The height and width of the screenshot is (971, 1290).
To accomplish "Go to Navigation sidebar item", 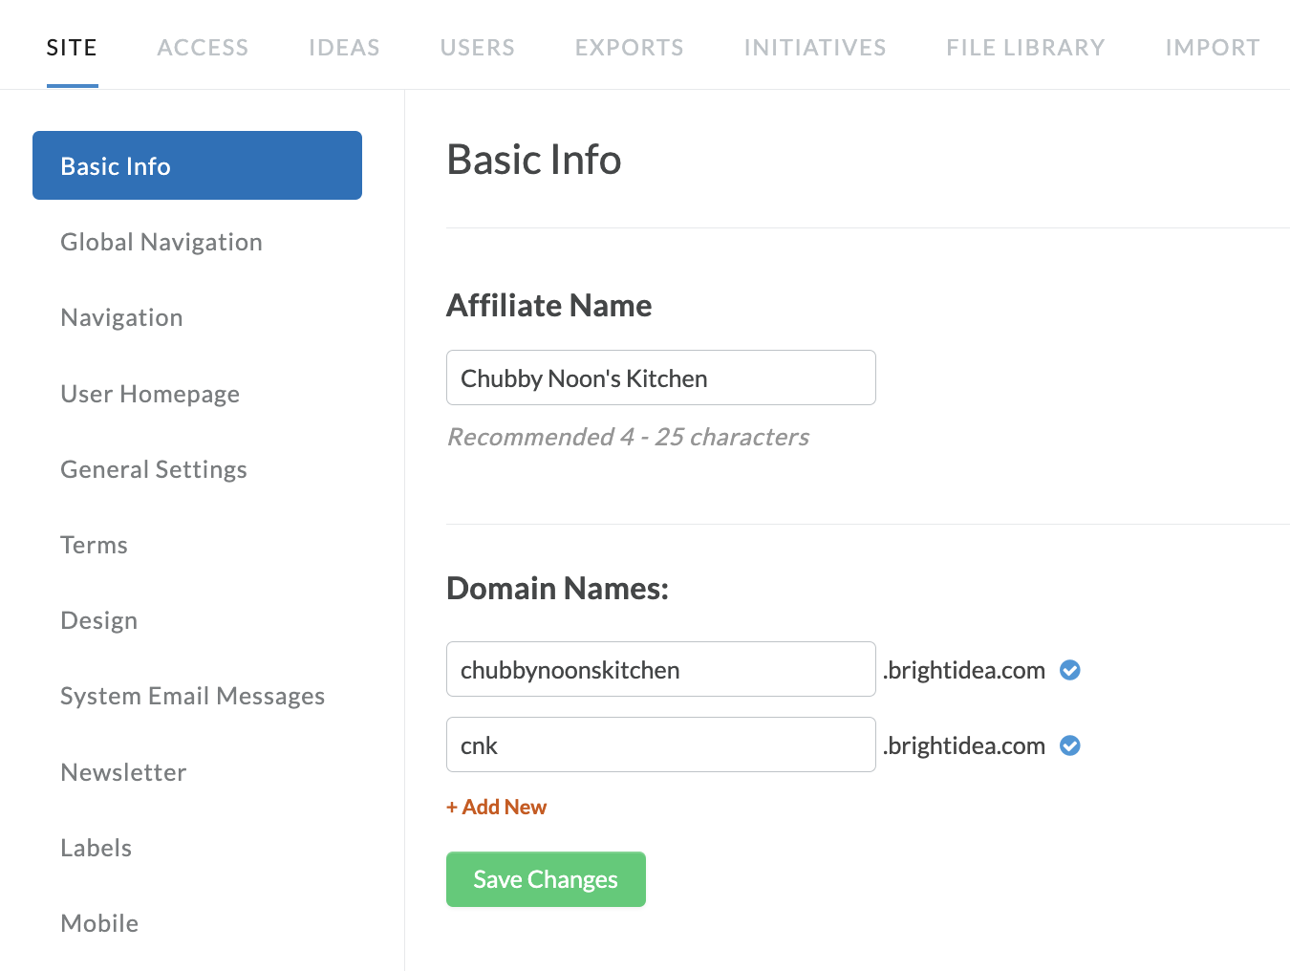I will 121,317.
